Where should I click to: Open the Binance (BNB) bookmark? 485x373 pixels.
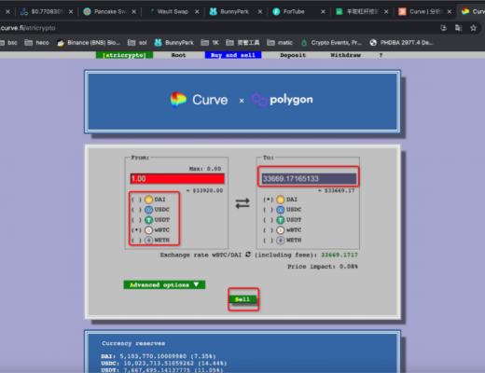pos(89,43)
